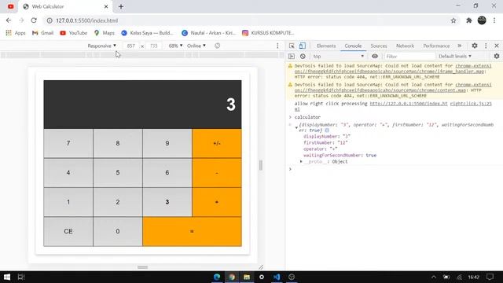Image resolution: width=503 pixels, height=283 pixels.
Task: Click calculator button 5
Action: pos(118,173)
